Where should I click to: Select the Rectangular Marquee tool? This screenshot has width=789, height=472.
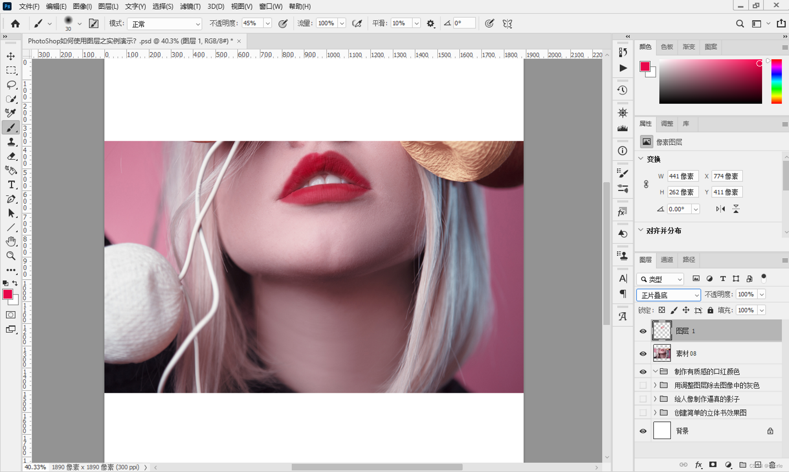(11, 70)
